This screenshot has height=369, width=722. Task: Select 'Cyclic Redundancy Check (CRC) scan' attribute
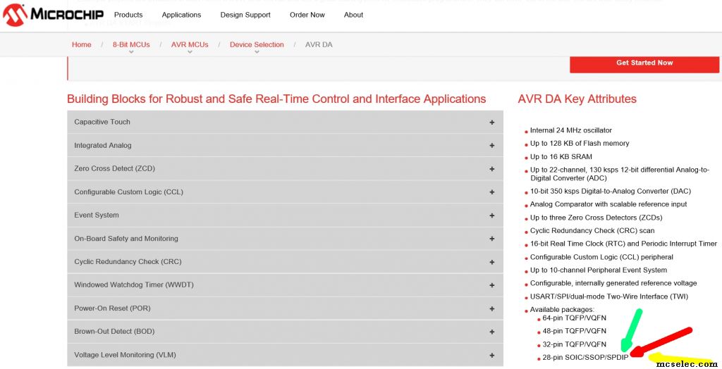coord(592,230)
